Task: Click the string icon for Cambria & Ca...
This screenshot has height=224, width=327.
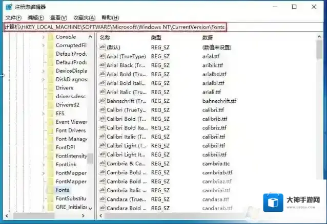Action: pyautogui.click(x=102, y=164)
